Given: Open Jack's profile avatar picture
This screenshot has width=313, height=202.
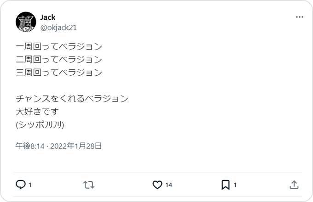Looking at the screenshot, I should pyautogui.click(x=26, y=22).
